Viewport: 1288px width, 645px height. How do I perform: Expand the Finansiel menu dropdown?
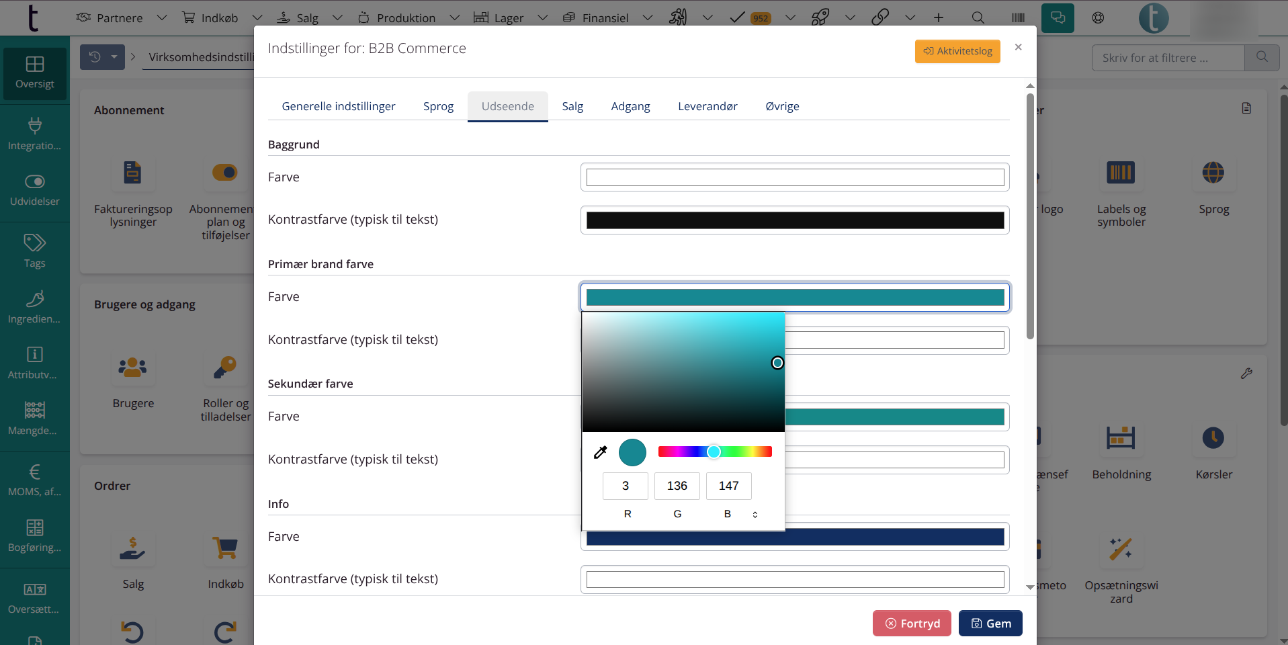[x=647, y=17]
